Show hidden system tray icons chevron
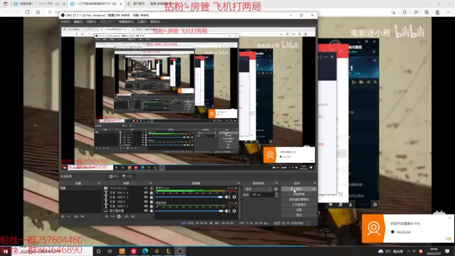The image size is (455, 256). 408,251
